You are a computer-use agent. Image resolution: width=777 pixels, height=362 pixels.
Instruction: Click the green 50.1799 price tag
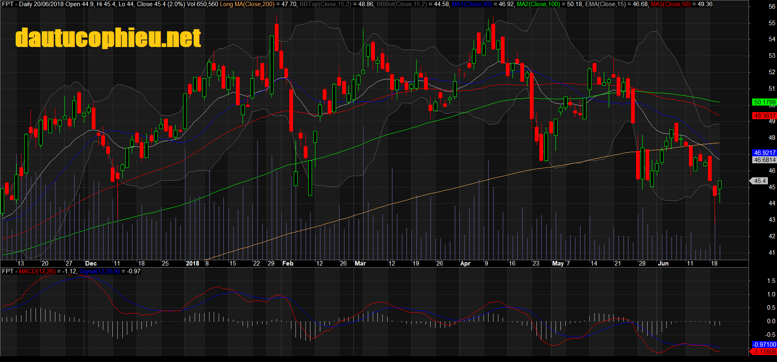[x=764, y=102]
